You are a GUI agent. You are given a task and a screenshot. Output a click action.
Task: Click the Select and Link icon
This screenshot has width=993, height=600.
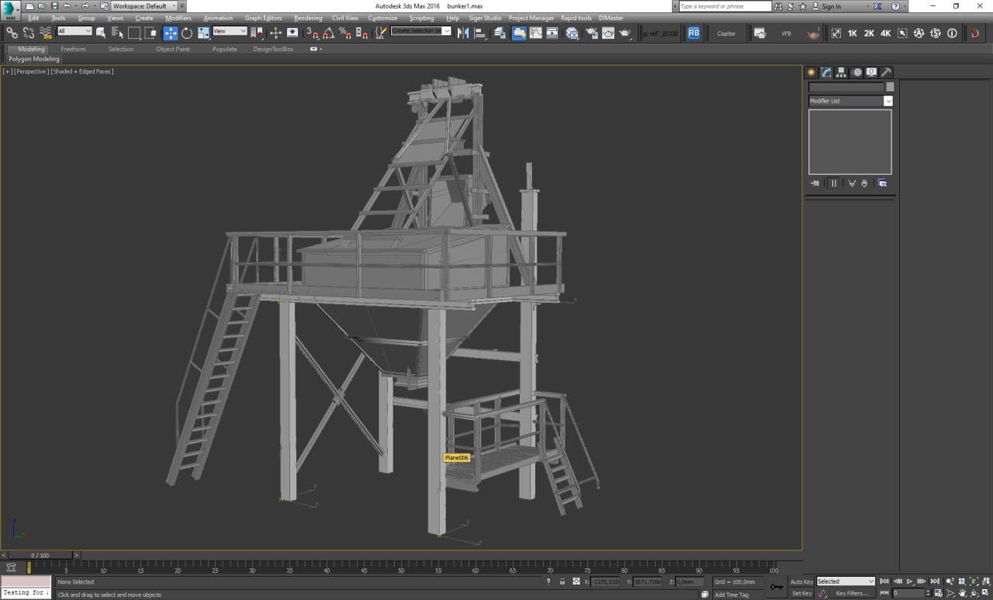(x=12, y=33)
